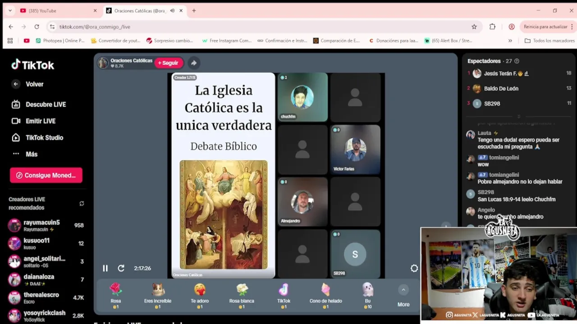Send the TikTok gift
The width and height of the screenshot is (577, 324).
(x=284, y=295)
